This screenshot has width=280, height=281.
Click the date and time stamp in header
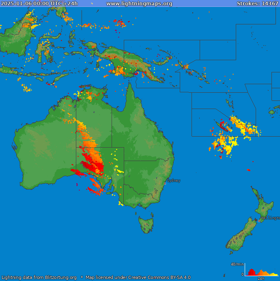(39, 4)
